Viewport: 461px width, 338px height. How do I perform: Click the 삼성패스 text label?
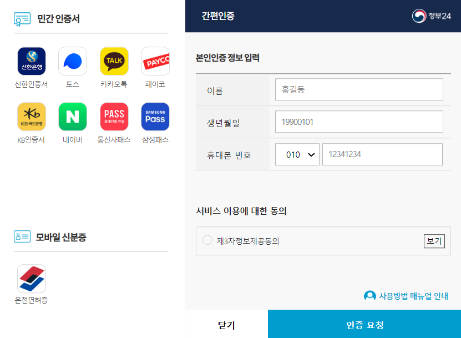[x=155, y=140]
